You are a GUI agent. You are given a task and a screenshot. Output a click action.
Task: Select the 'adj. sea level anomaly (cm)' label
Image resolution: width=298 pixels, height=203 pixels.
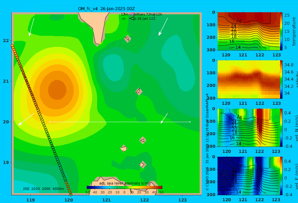tap(124, 183)
